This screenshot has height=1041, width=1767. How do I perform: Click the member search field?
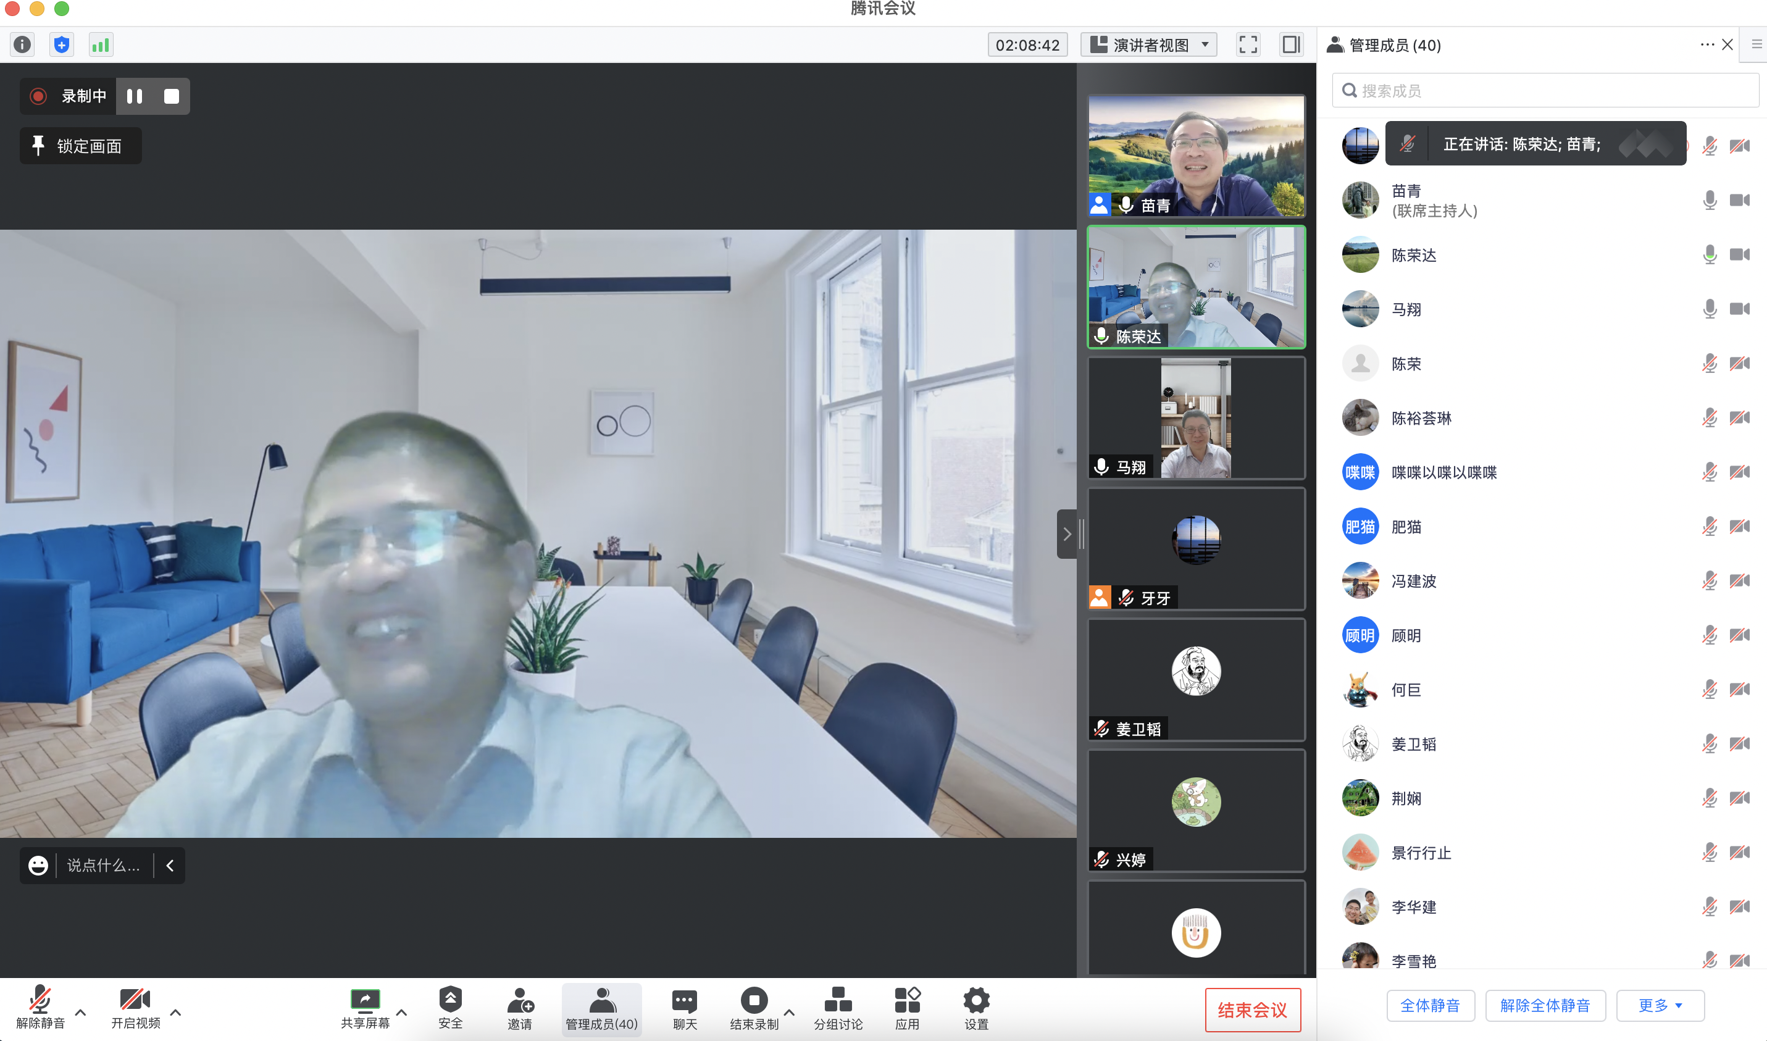1544,91
